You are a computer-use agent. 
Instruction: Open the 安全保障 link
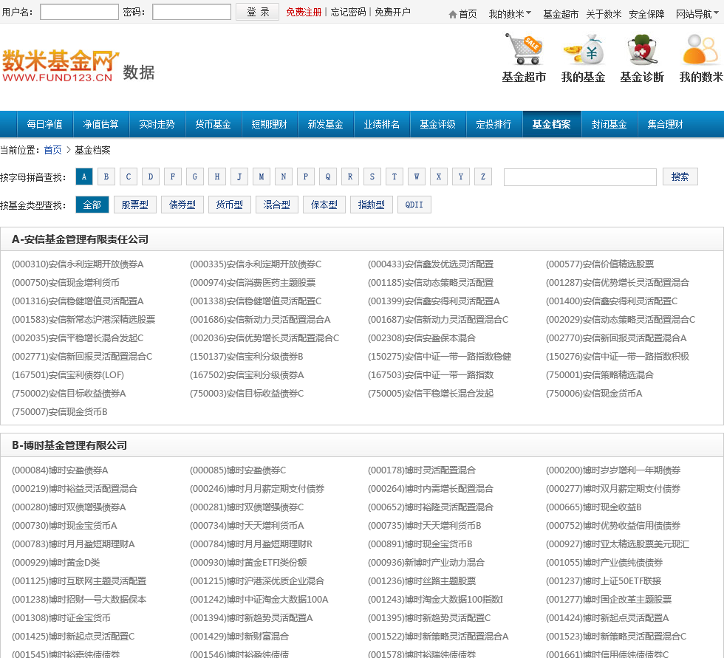(x=646, y=14)
